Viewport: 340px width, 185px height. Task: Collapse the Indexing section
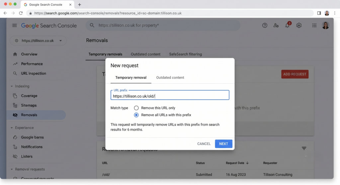pyautogui.click(x=12, y=86)
